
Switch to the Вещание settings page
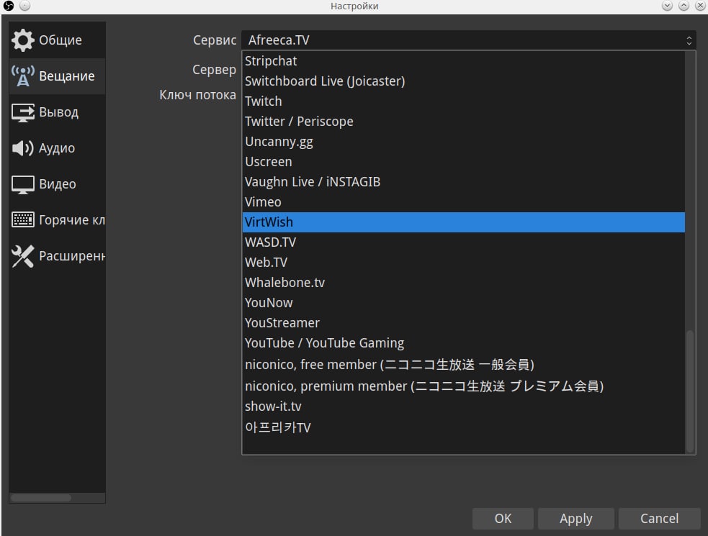(x=58, y=76)
